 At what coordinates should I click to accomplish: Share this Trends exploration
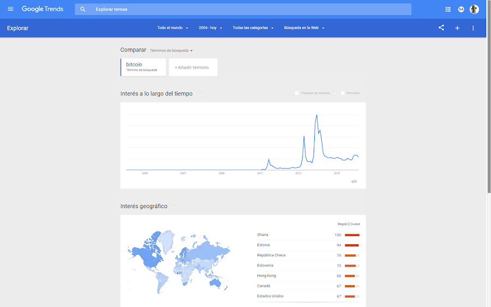441,28
